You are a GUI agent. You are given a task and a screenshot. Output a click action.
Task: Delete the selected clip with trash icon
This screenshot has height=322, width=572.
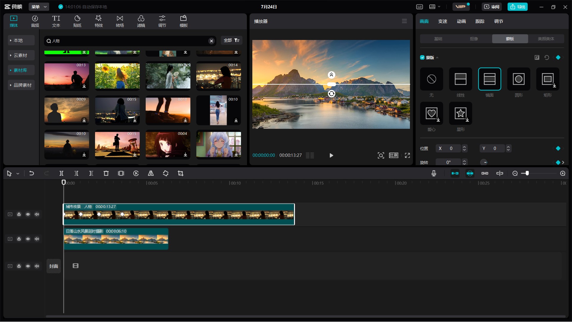[x=106, y=173]
